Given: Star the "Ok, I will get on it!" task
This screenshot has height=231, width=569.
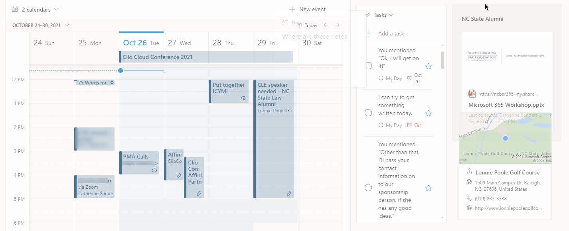Looking at the screenshot, I should pos(429,66).
